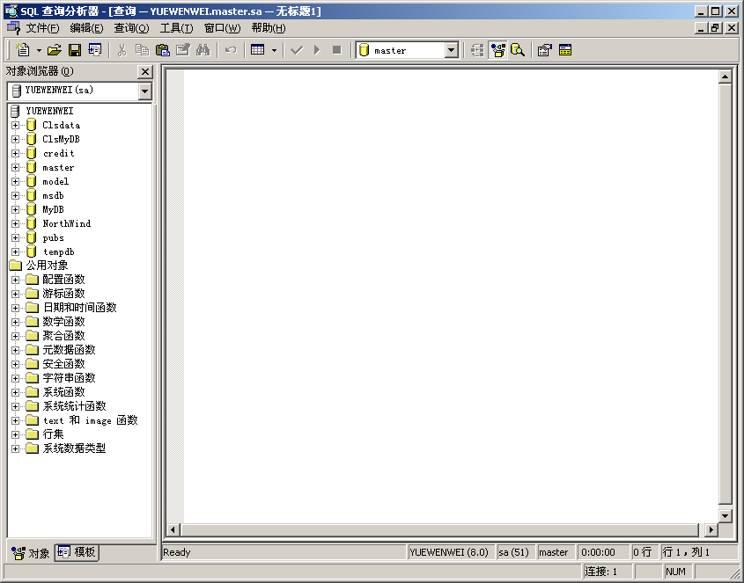Open the 窗口(W) menu

(x=222, y=28)
